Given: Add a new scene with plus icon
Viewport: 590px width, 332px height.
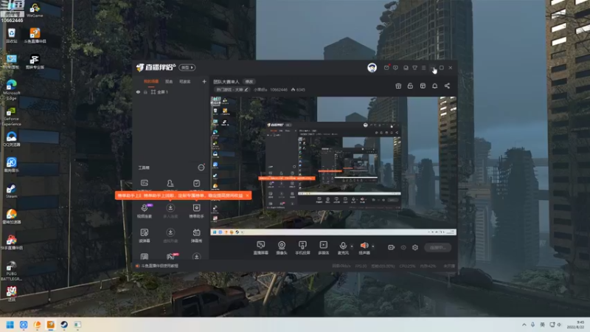Looking at the screenshot, I should [204, 81].
